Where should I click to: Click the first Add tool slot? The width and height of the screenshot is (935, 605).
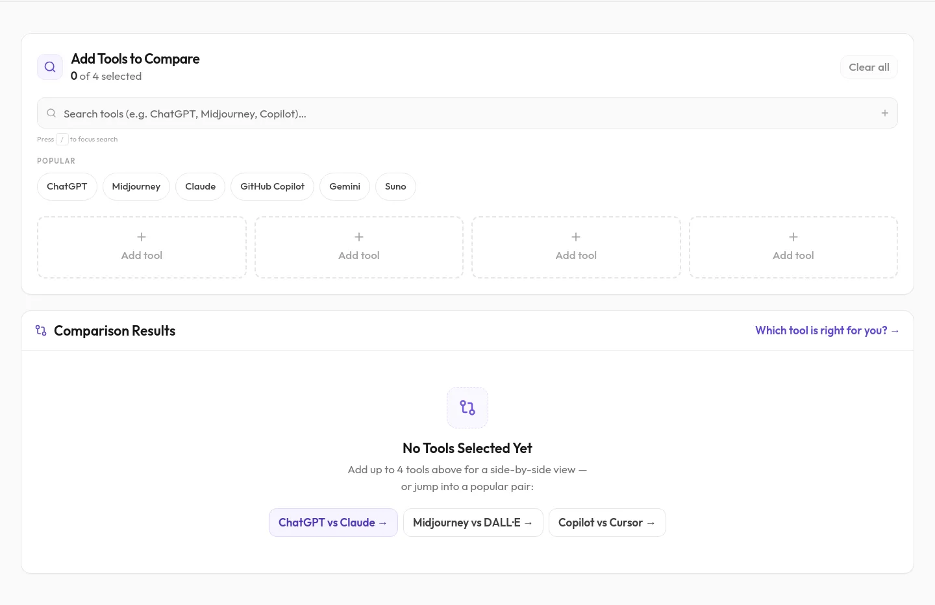tap(142, 247)
